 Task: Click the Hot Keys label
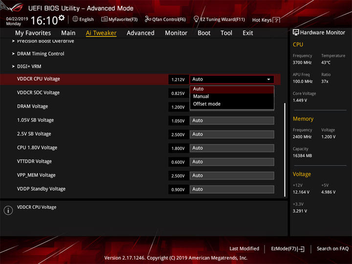(x=262, y=20)
